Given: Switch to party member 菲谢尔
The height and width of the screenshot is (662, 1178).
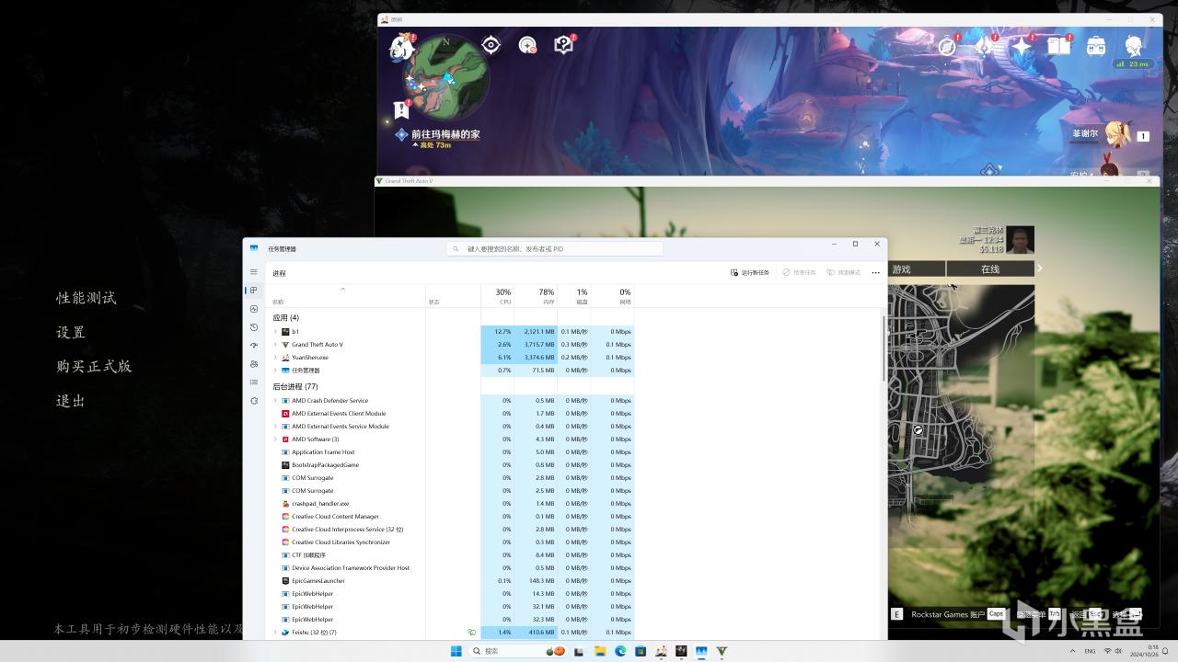Looking at the screenshot, I should pos(1085,133).
